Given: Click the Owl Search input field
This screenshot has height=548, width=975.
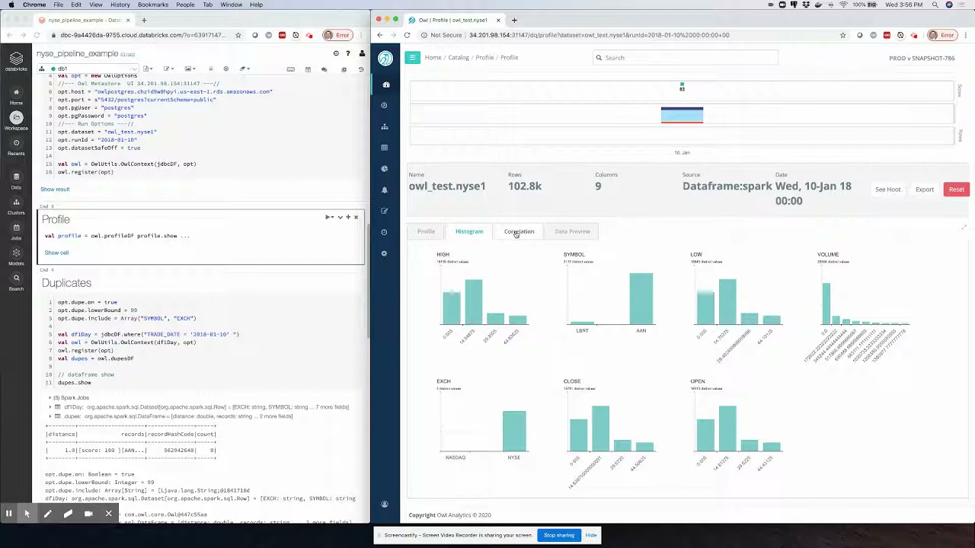Looking at the screenshot, I should 686,58.
